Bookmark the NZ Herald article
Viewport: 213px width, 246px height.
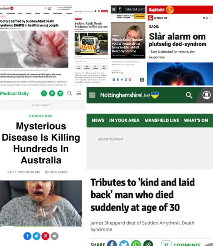point(142,80)
